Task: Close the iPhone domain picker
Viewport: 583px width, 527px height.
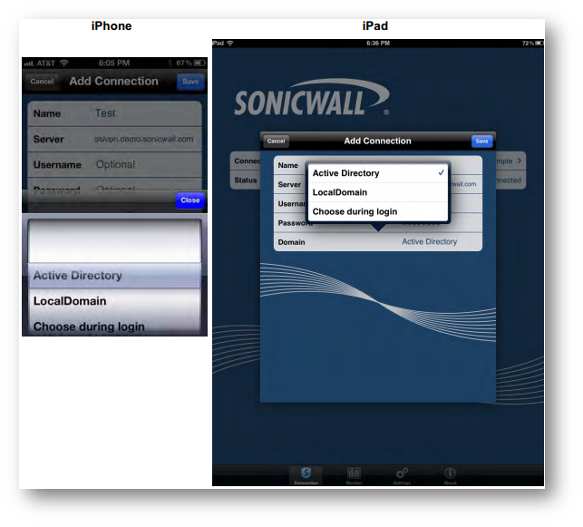Action: click(190, 200)
